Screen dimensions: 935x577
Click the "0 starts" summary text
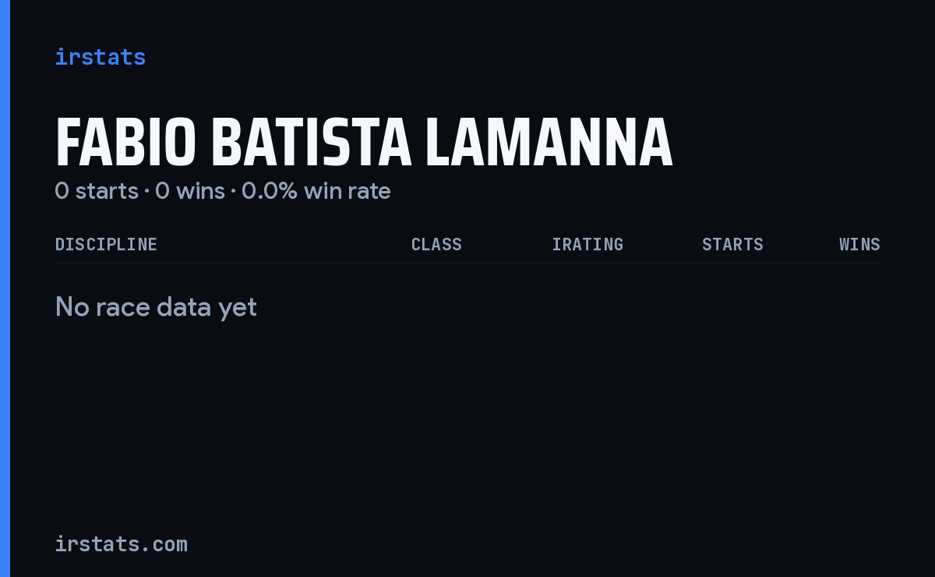[97, 191]
